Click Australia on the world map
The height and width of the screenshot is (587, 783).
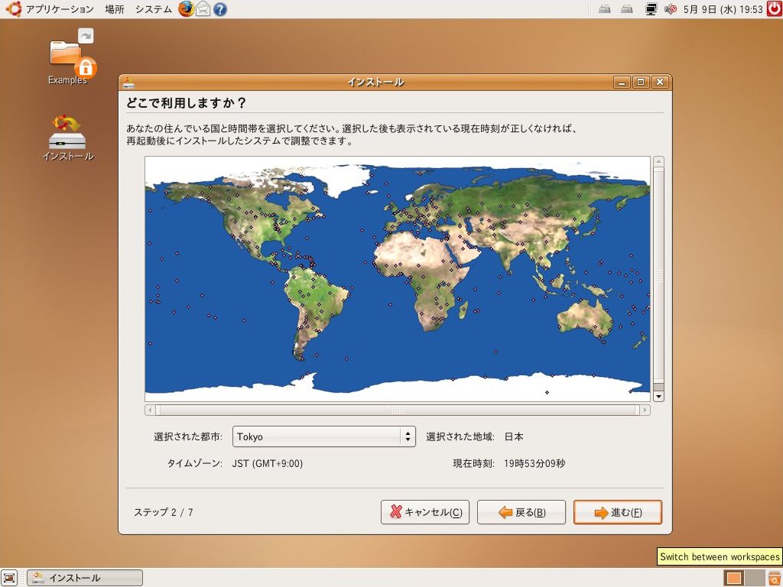pos(584,317)
